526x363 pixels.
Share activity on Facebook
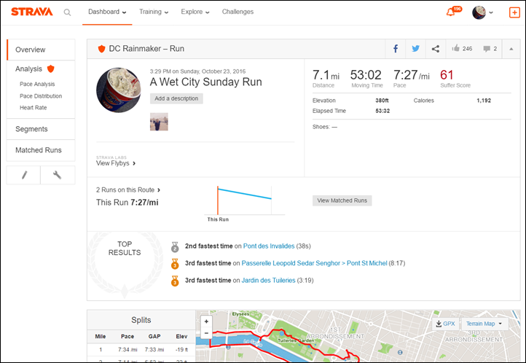pos(396,49)
